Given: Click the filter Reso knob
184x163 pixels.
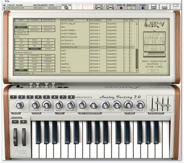Looking at the screenshot, I should [47, 105].
